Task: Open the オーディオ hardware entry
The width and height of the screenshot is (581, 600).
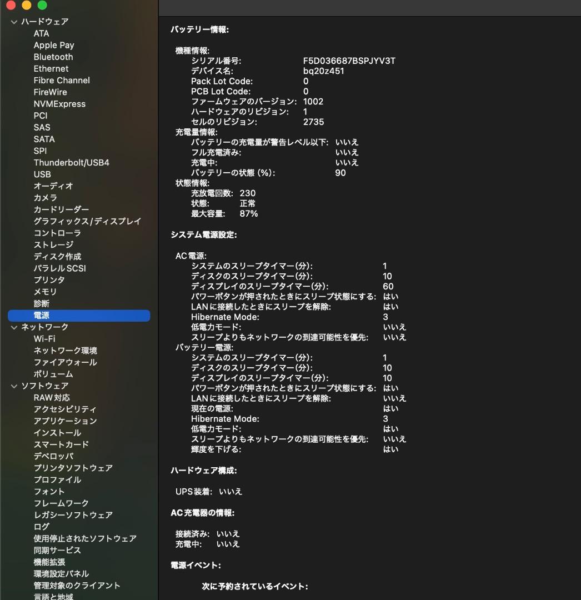Action: click(x=53, y=186)
